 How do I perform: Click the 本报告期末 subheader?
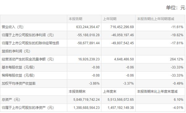coord(77,91)
